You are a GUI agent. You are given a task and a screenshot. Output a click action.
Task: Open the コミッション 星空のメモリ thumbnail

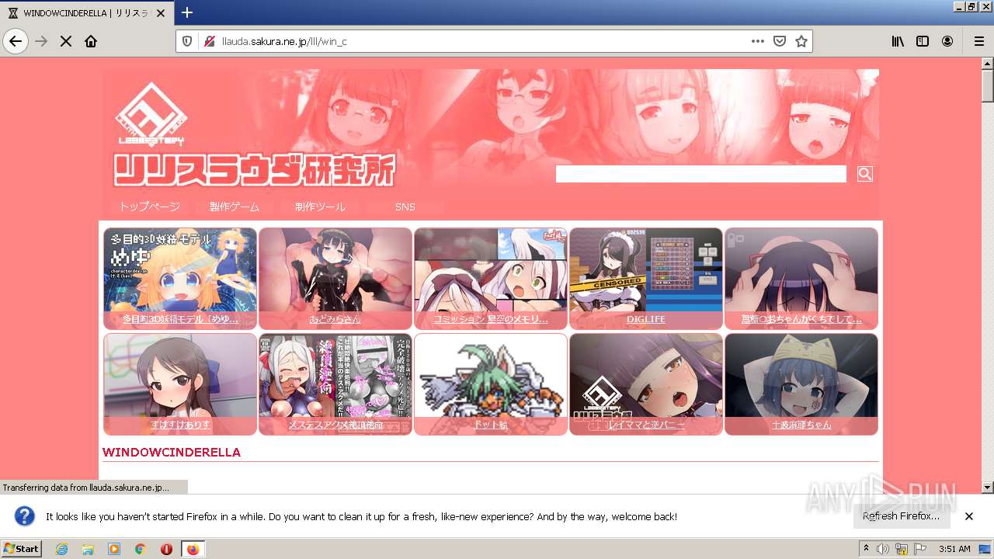click(491, 279)
